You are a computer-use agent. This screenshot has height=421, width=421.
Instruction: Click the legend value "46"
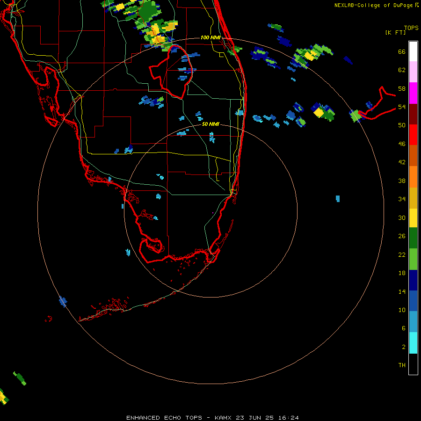pos(402,144)
